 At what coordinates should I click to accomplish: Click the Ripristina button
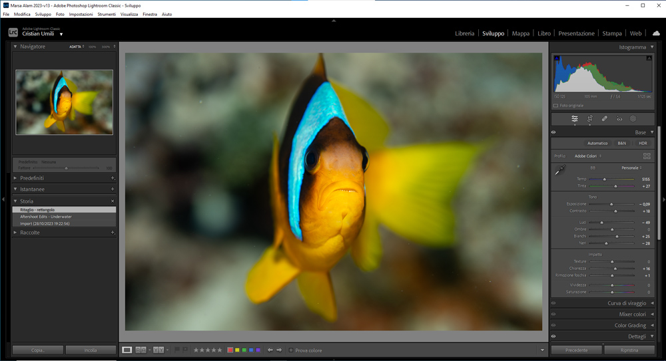[x=629, y=350]
